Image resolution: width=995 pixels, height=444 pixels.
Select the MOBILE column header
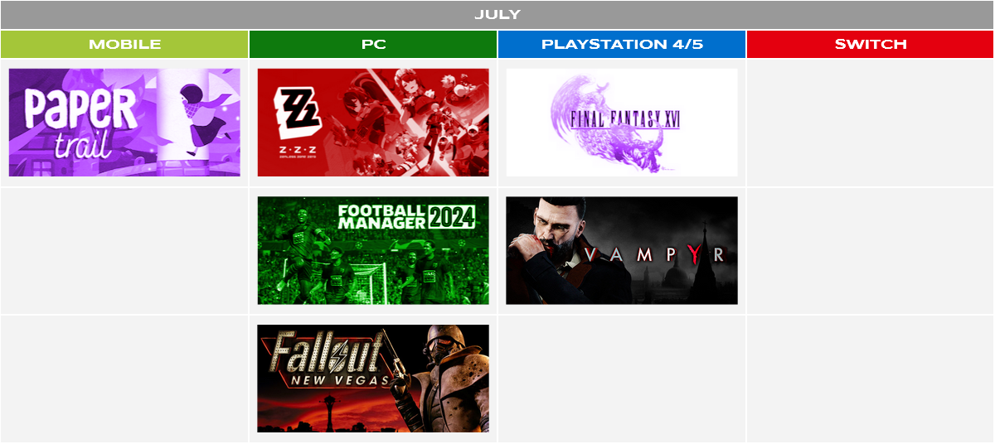(124, 45)
